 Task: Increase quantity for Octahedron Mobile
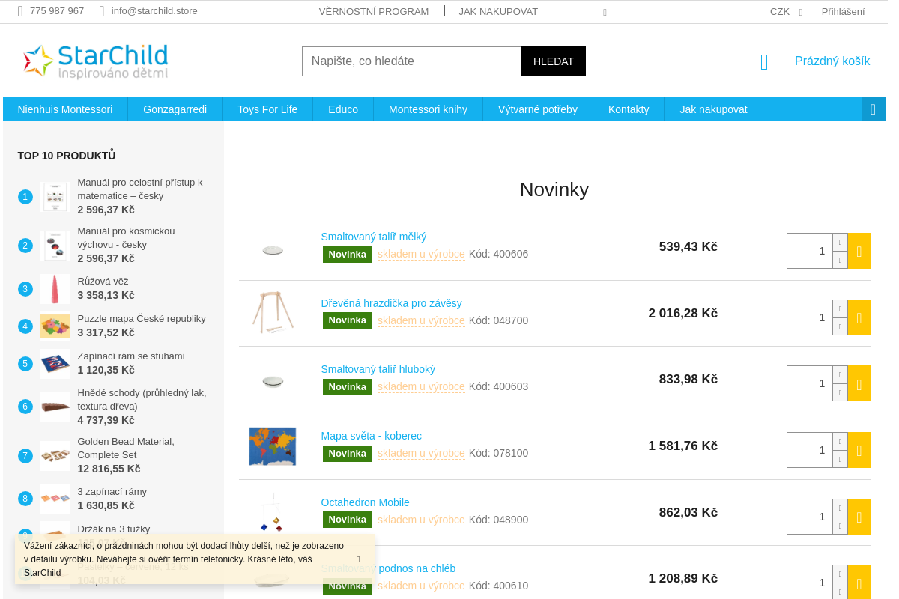point(840,508)
